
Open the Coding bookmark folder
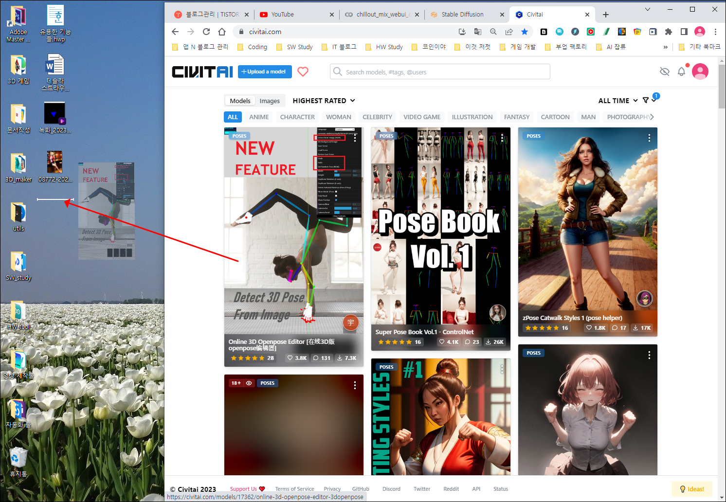click(253, 47)
